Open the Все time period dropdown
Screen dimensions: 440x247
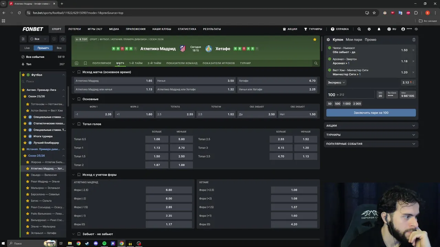38,39
